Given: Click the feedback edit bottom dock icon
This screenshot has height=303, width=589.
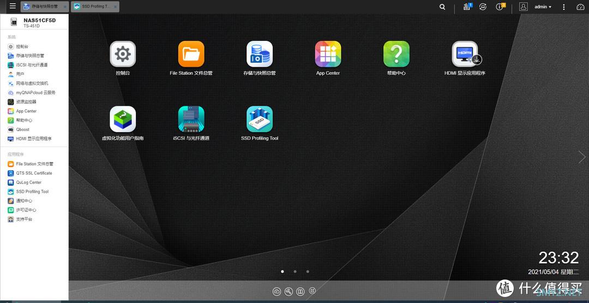Looking at the screenshot, I should [x=312, y=291].
